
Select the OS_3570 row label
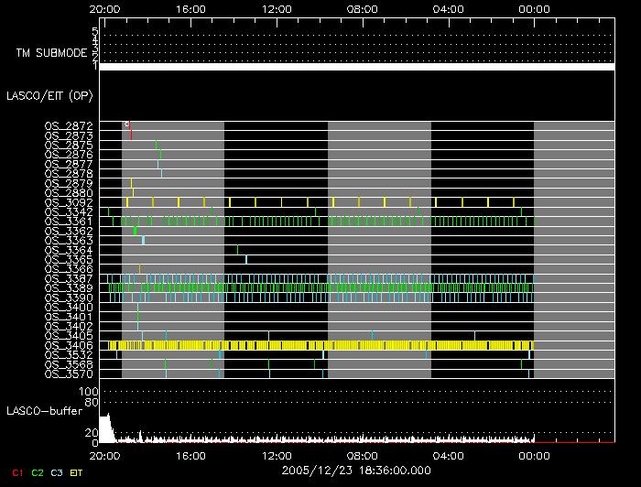[69, 373]
